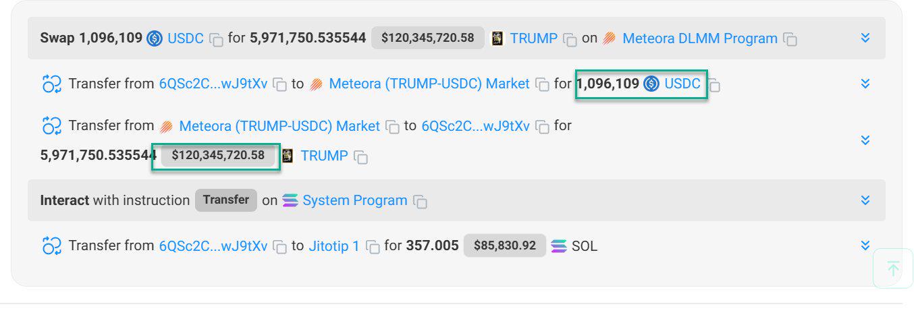Copy the USDC token address in Swap row
The image size is (914, 321).
click(216, 39)
